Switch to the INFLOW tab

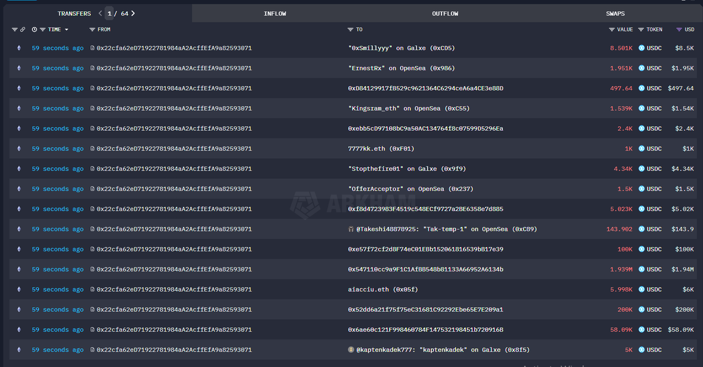click(275, 13)
